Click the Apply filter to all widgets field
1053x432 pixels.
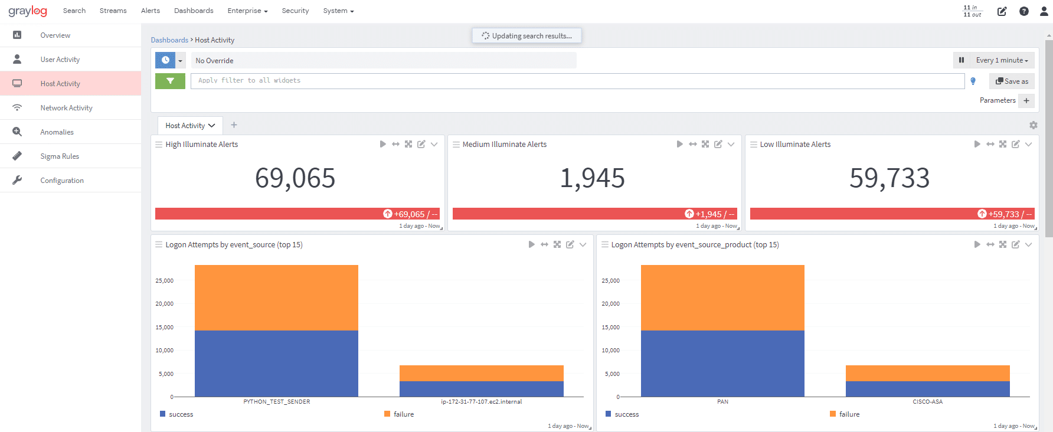[x=577, y=81]
